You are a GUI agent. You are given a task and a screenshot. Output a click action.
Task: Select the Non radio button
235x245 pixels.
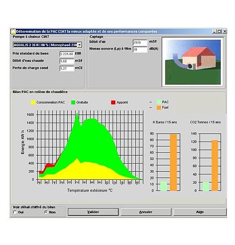point(46,212)
